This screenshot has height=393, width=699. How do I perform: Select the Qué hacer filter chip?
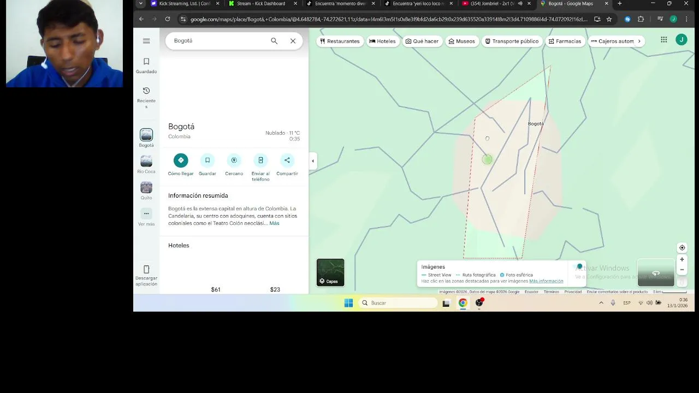(x=422, y=41)
